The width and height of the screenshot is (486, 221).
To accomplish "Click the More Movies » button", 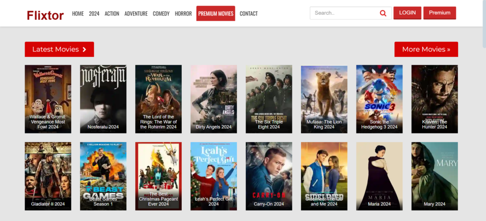I will click(426, 50).
